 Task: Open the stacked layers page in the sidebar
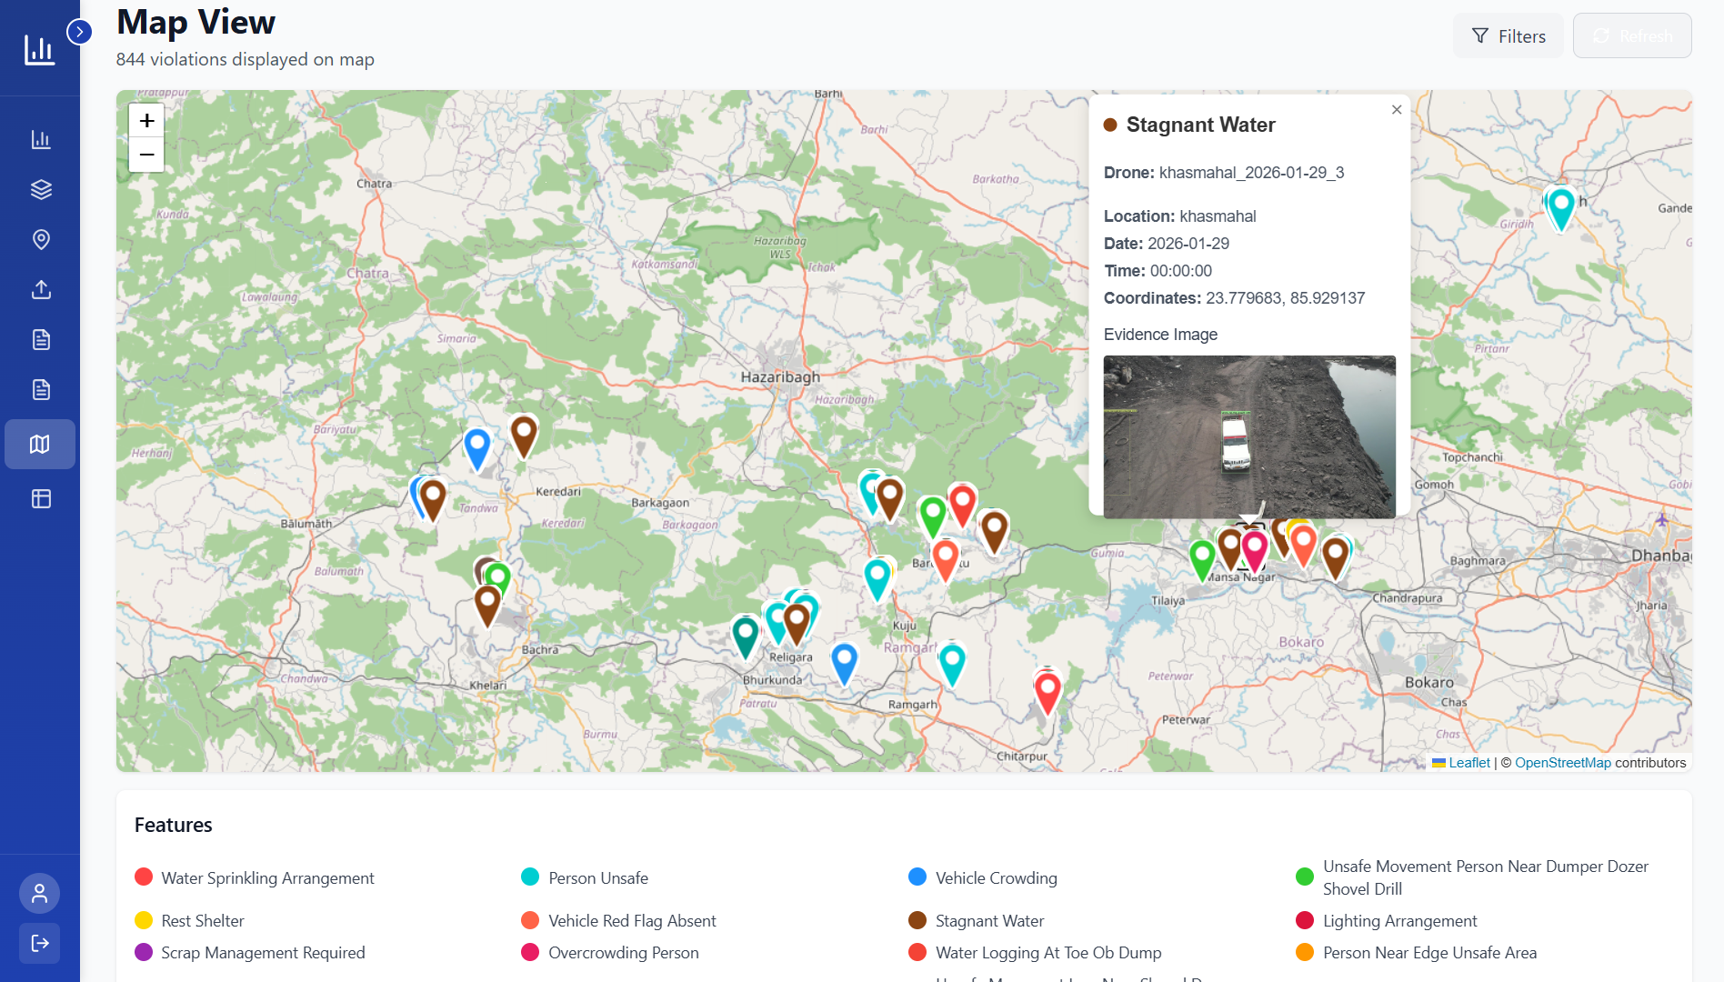tap(41, 189)
